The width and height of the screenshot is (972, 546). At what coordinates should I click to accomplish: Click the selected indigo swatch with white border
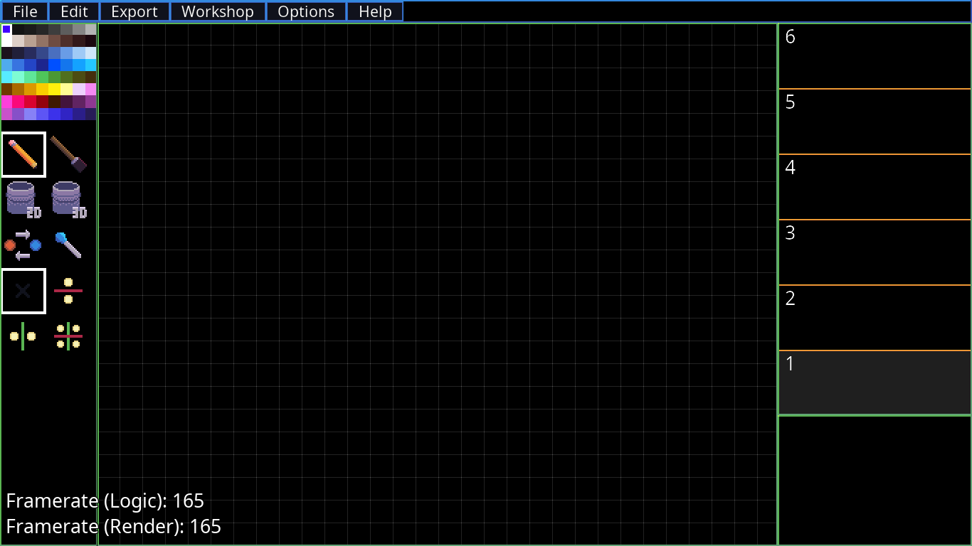6,29
